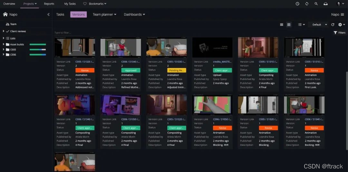Go to the Overview menu item

click(9, 4)
